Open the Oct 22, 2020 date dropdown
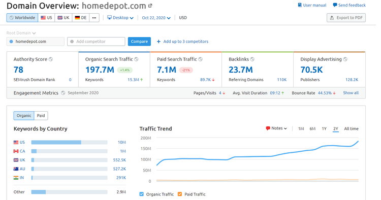The width and height of the screenshot is (381, 200). (156, 18)
